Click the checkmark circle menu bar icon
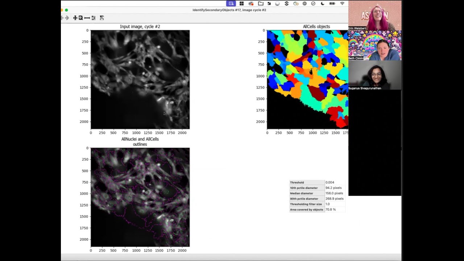The height and width of the screenshot is (261, 464). click(313, 4)
